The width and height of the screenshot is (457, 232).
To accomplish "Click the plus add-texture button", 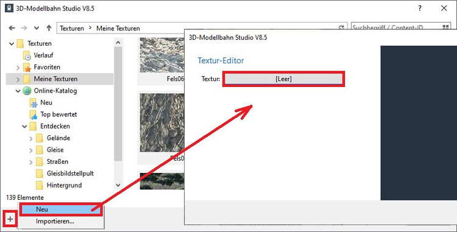I will (x=10, y=219).
